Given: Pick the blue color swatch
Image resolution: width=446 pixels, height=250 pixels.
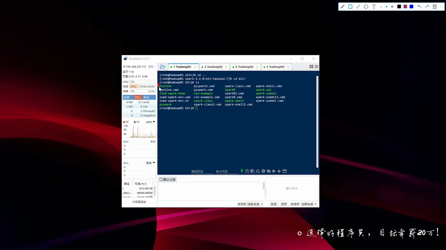Looking at the screenshot, I should click(412, 7).
